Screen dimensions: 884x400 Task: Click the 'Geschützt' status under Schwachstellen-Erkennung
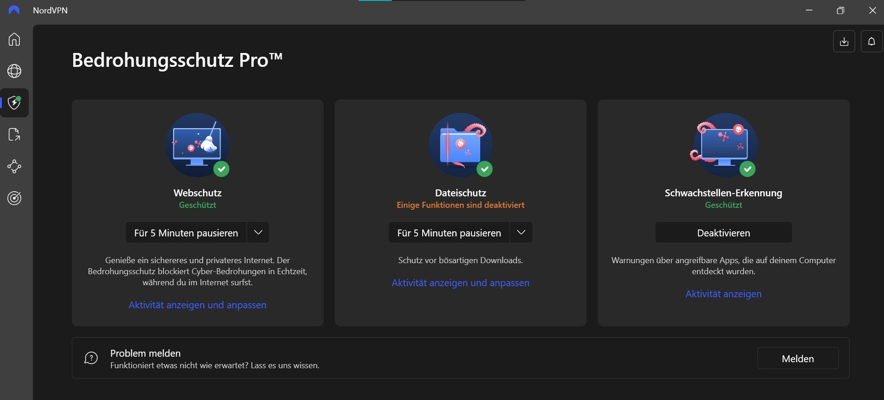(x=723, y=205)
